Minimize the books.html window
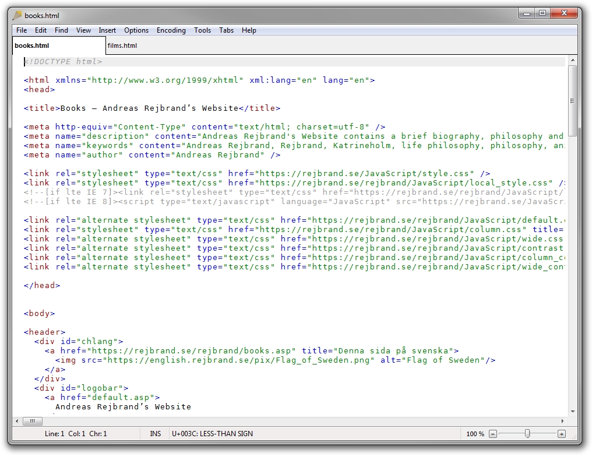 [527, 13]
